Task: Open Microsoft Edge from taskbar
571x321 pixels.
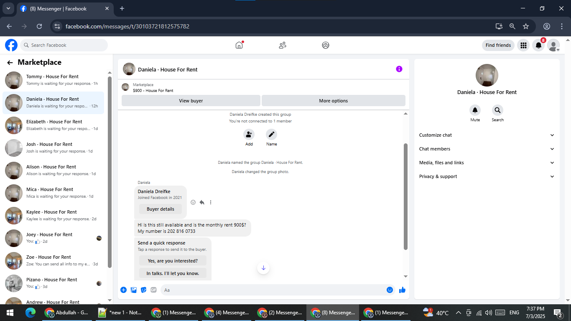Action: tap(31, 313)
